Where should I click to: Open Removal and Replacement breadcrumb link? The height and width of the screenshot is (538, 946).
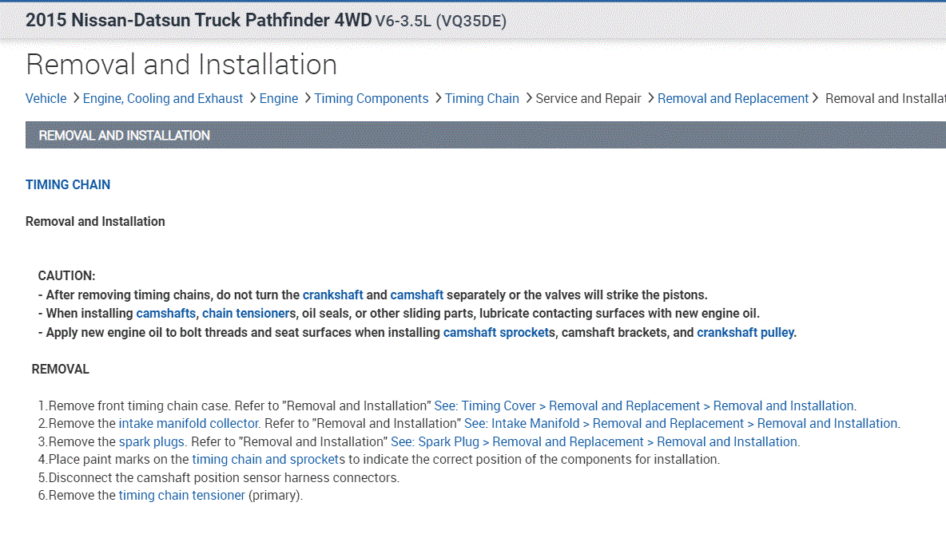(733, 99)
